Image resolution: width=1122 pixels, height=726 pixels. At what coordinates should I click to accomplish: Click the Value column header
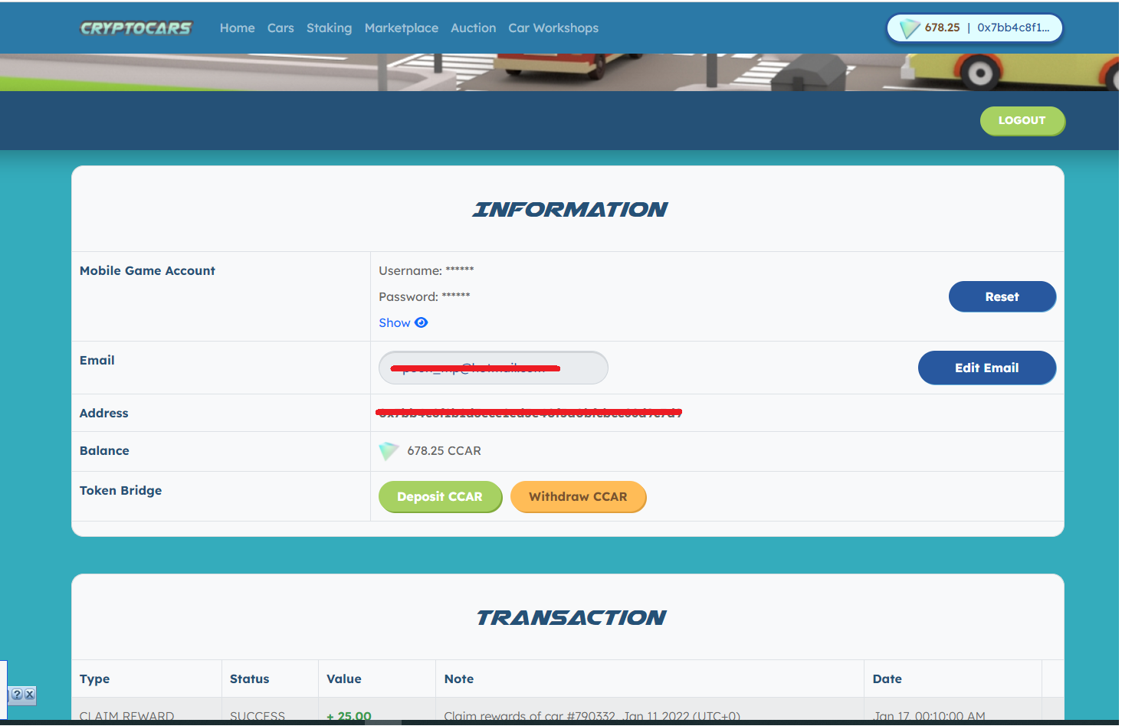344,679
